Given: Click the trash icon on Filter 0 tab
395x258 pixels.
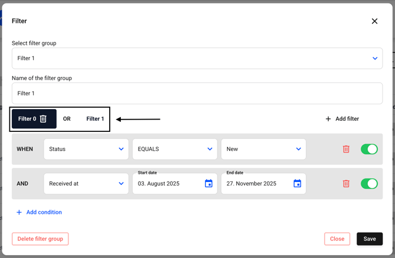Looking at the screenshot, I should 43,119.
